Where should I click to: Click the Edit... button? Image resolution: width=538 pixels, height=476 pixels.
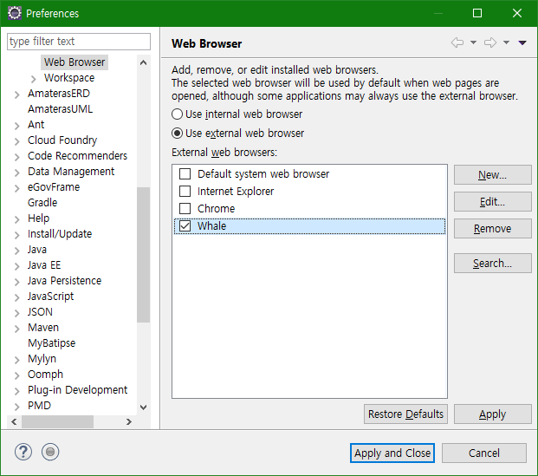click(x=493, y=202)
